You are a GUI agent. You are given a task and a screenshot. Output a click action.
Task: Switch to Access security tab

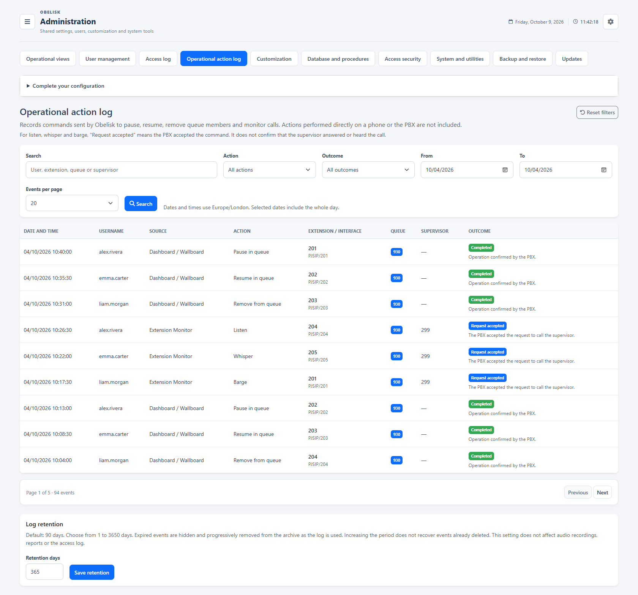point(403,59)
